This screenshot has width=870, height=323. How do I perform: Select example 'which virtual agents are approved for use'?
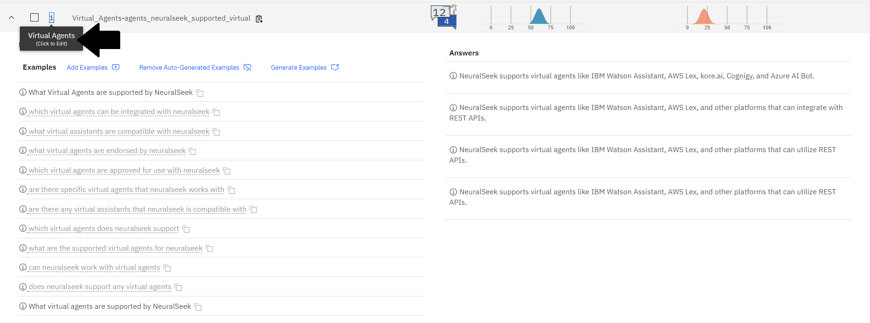[124, 170]
